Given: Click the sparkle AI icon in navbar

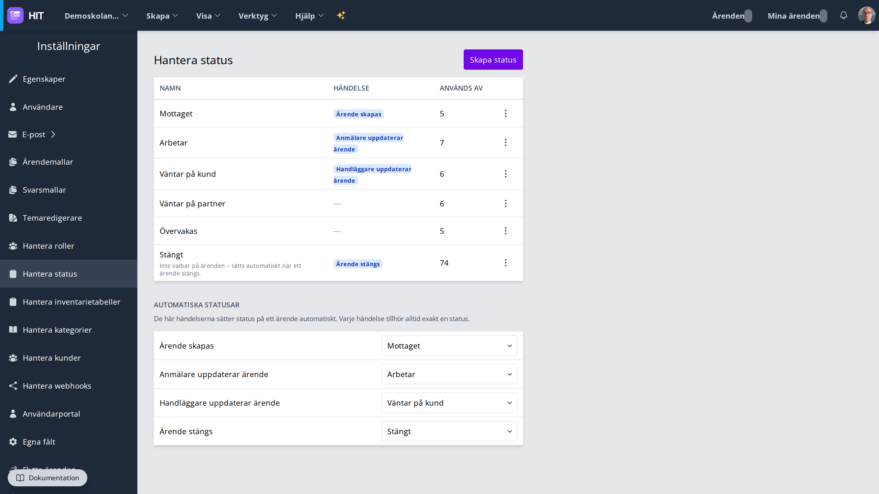Looking at the screenshot, I should click(341, 15).
